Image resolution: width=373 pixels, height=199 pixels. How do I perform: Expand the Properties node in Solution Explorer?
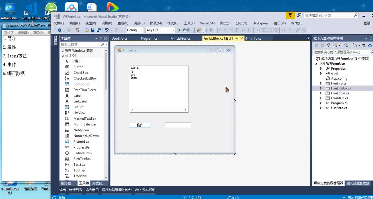click(x=321, y=69)
